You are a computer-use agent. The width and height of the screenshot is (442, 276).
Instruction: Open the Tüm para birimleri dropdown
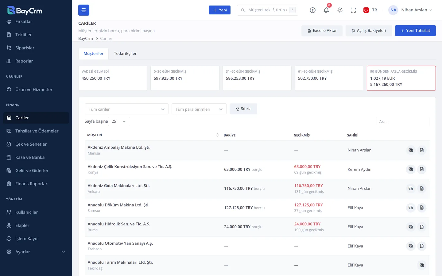[199, 109]
